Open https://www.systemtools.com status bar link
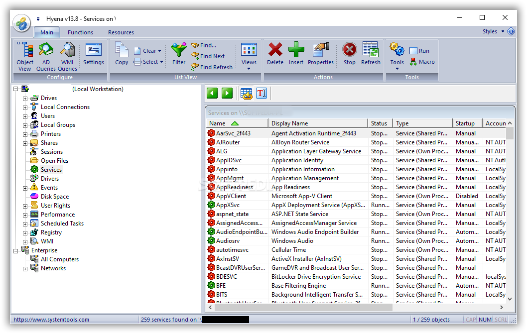The width and height of the screenshot is (527, 334). pos(51,320)
